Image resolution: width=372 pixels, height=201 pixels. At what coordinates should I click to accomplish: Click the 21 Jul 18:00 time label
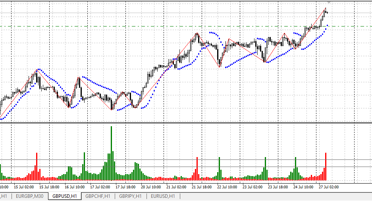pos(202,187)
